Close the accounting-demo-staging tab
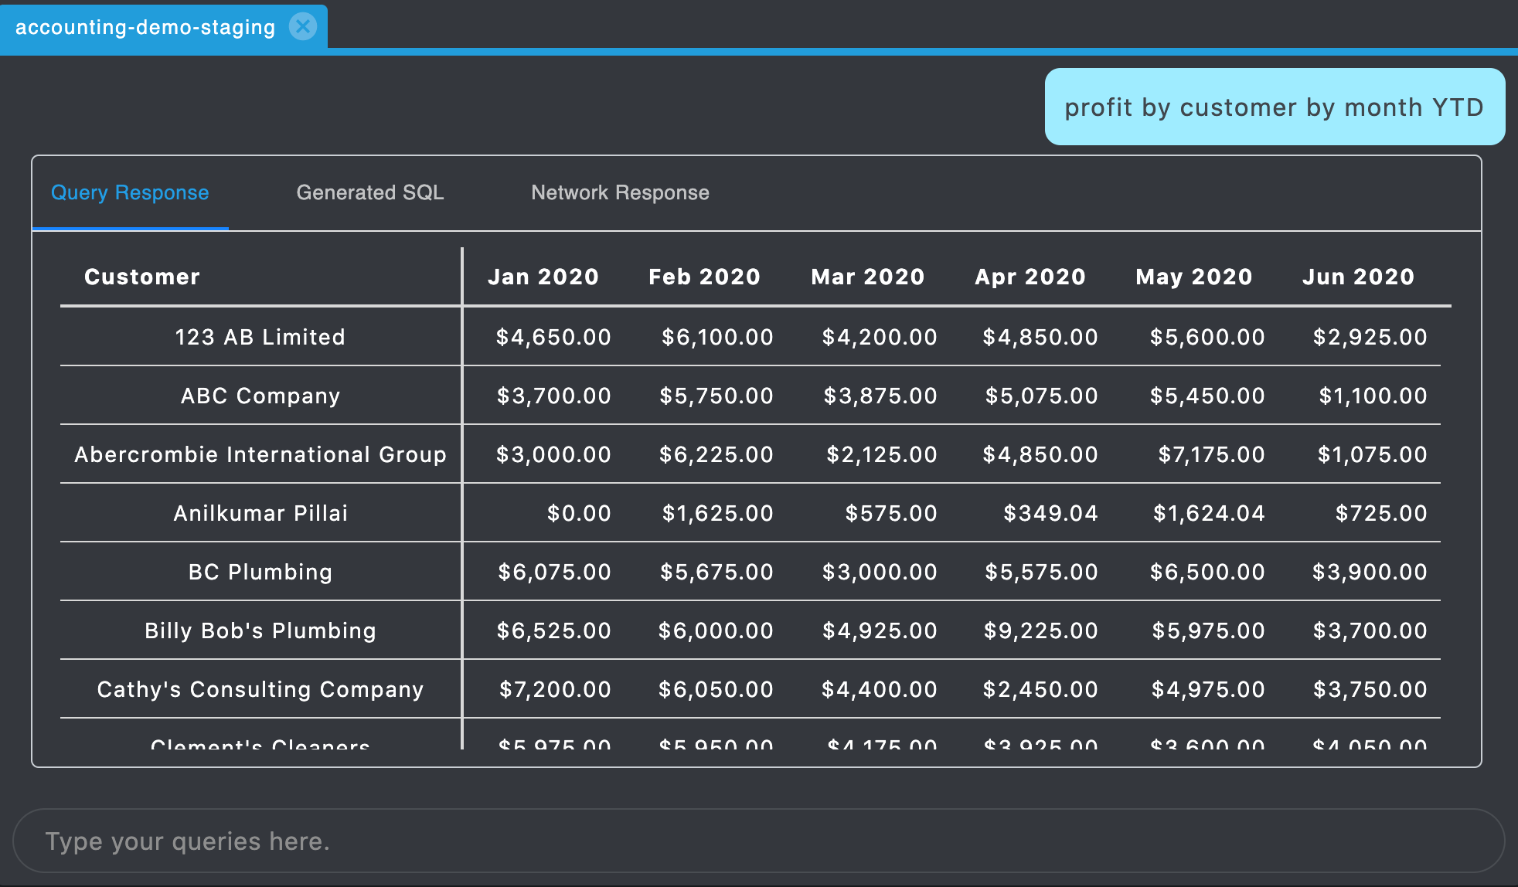The width and height of the screenshot is (1518, 887). coord(303,26)
